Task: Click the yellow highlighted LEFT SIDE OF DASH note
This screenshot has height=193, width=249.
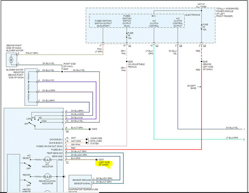Action: 104,164
